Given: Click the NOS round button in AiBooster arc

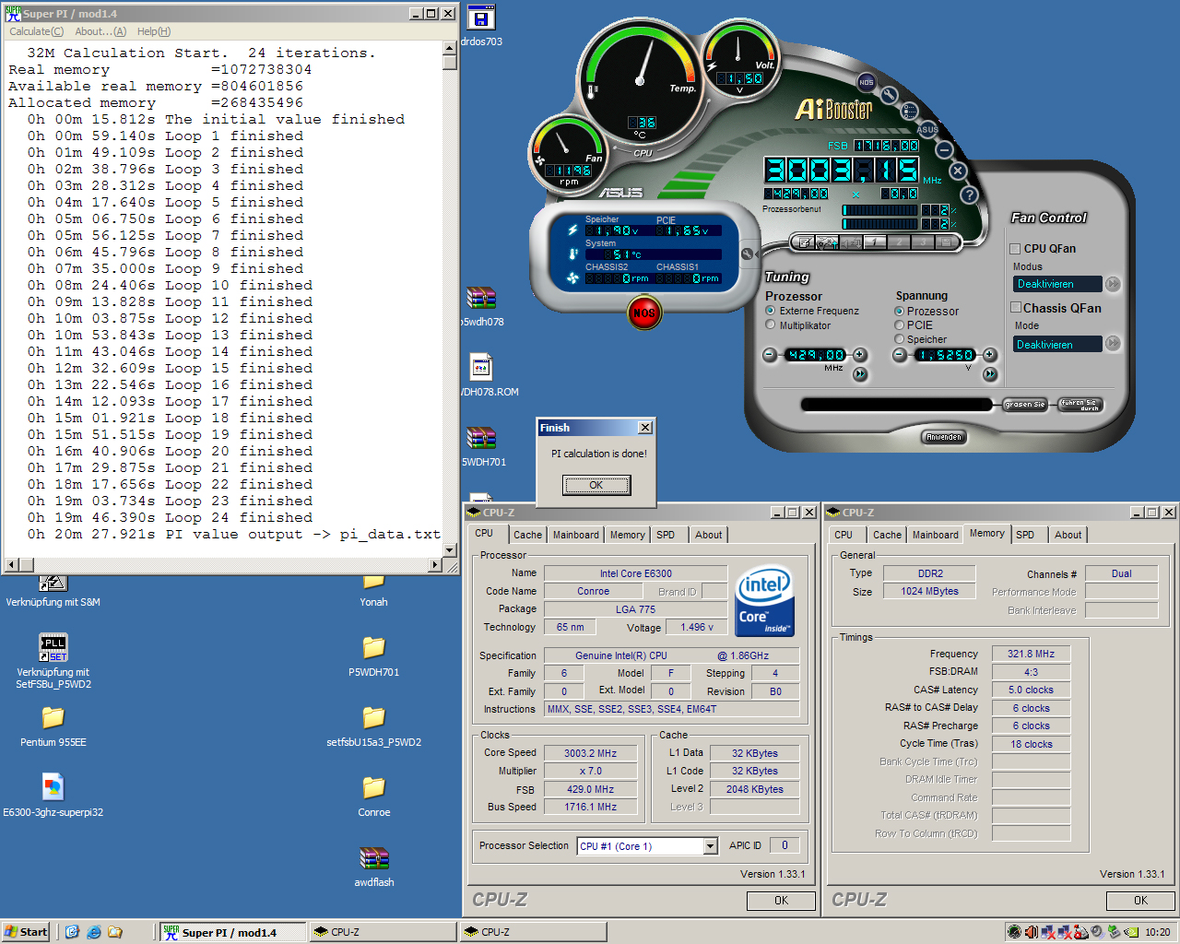Looking at the screenshot, I should click(x=866, y=82).
